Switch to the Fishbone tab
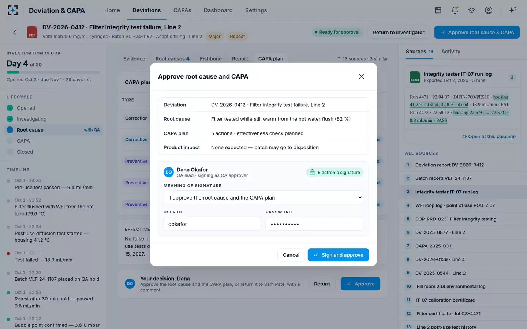 pos(211,59)
